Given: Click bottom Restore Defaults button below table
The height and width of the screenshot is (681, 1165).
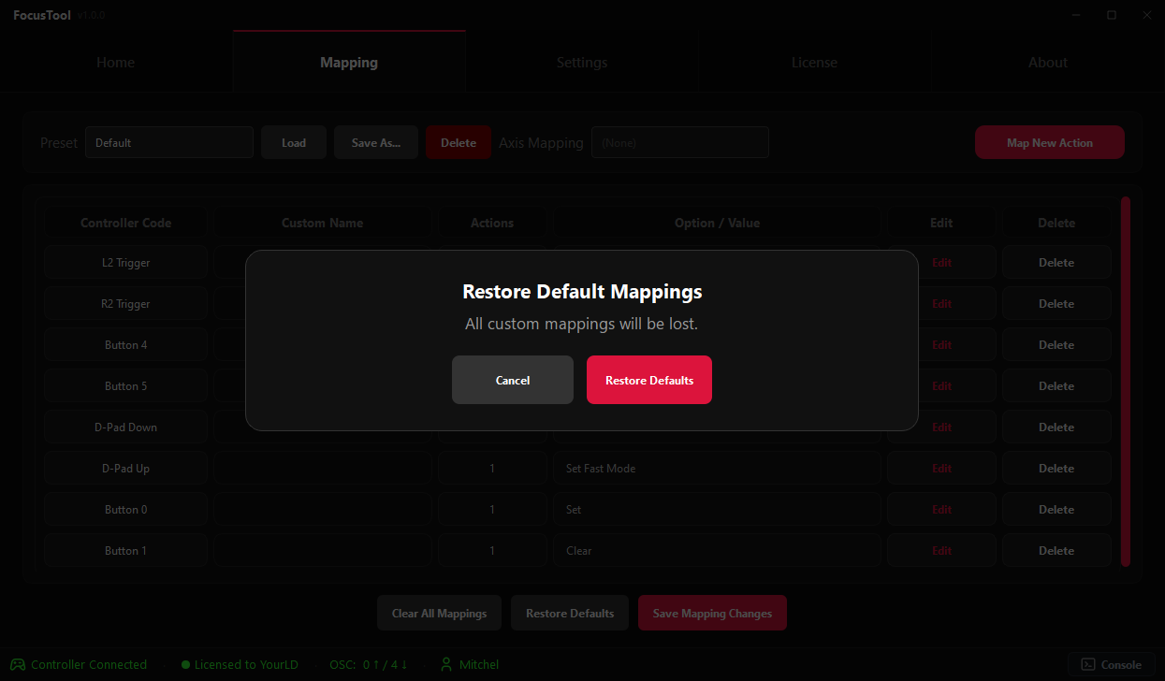Looking at the screenshot, I should 570,613.
